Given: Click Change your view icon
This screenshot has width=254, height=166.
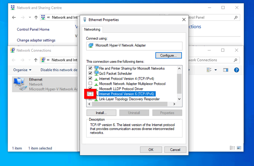Looking at the screenshot, I should 209,70.
